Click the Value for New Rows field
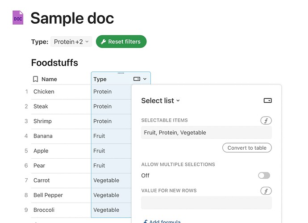Screen dimensions: 308x223 point(206,203)
